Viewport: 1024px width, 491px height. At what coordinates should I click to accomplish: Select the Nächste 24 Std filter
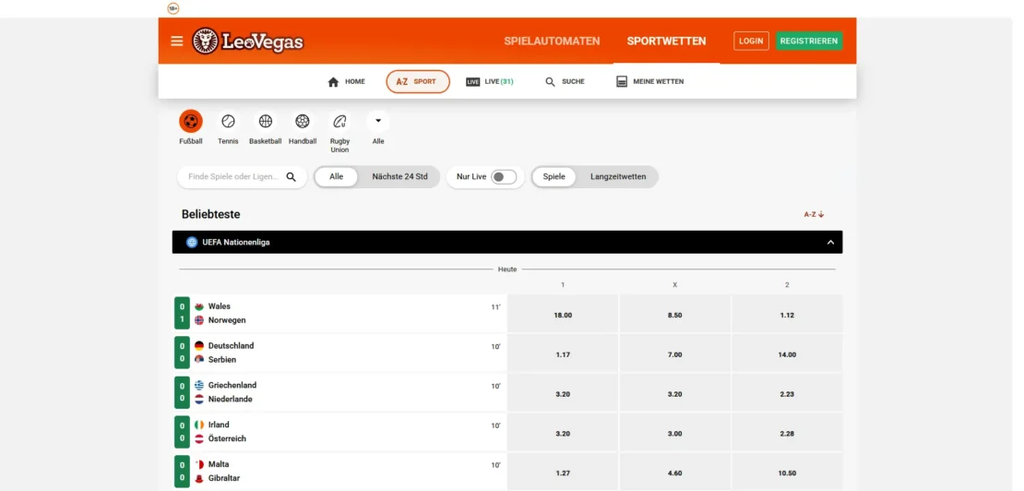pos(399,177)
